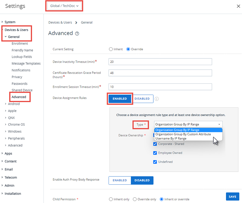Expand the Apps section
242x203 pixels.
tap(2, 153)
